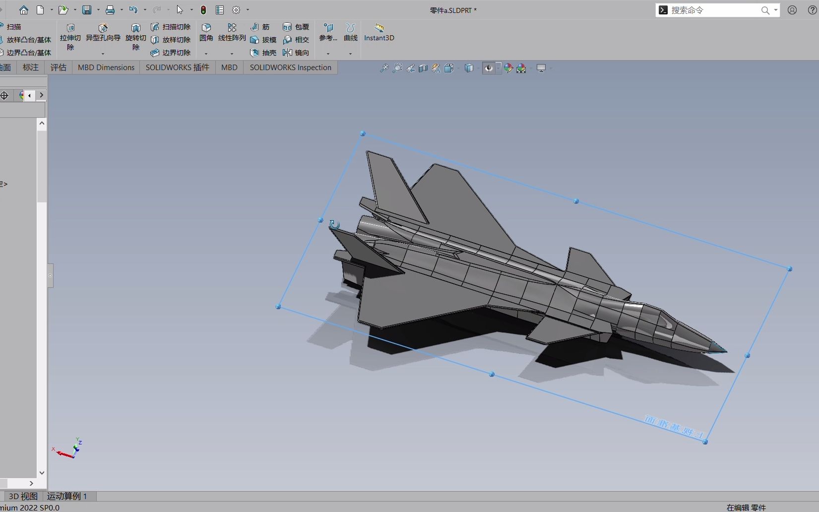Toggle hide/show items eye icon
The width and height of the screenshot is (819, 512).
(x=489, y=68)
